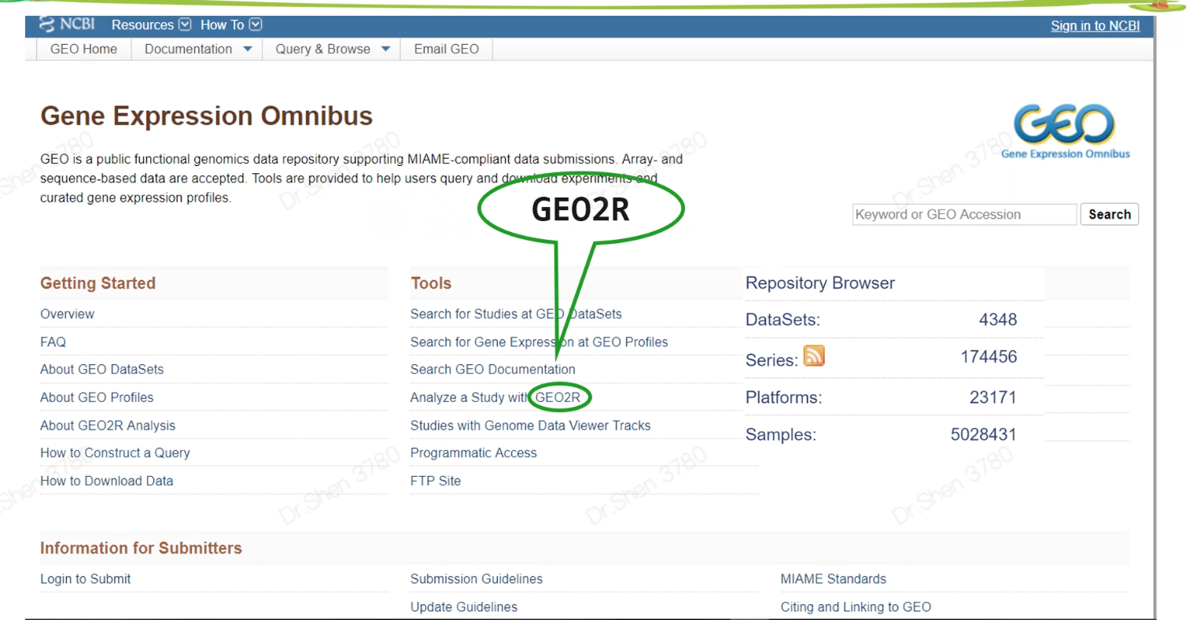Viewport: 1186px width, 620px height.
Task: Click the Repository Browser heading
Action: [x=820, y=283]
